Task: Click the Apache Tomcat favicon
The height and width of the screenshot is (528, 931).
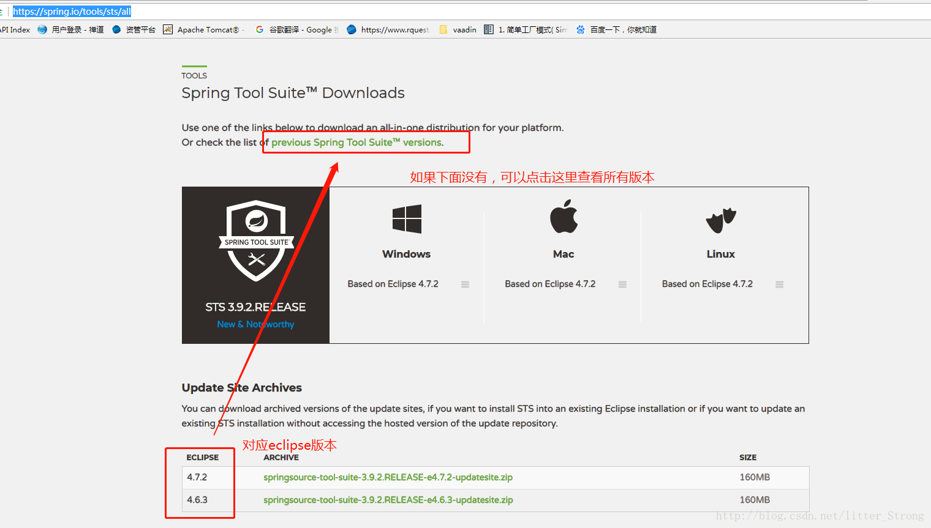Action: (x=168, y=29)
